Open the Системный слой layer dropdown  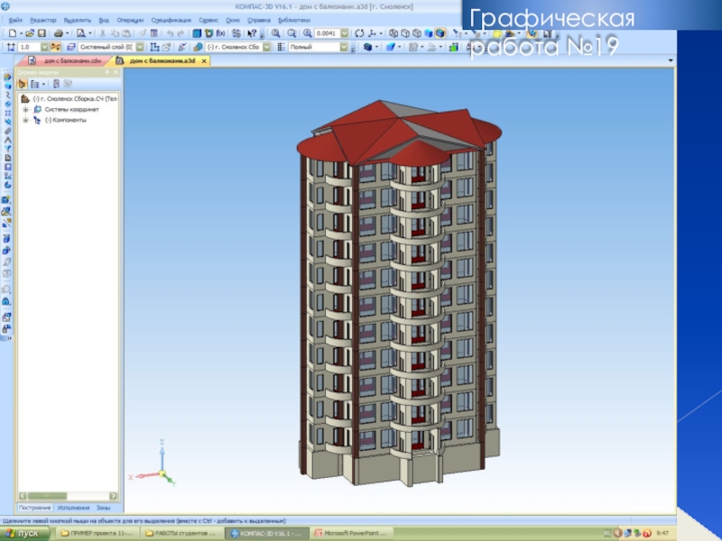pos(106,46)
